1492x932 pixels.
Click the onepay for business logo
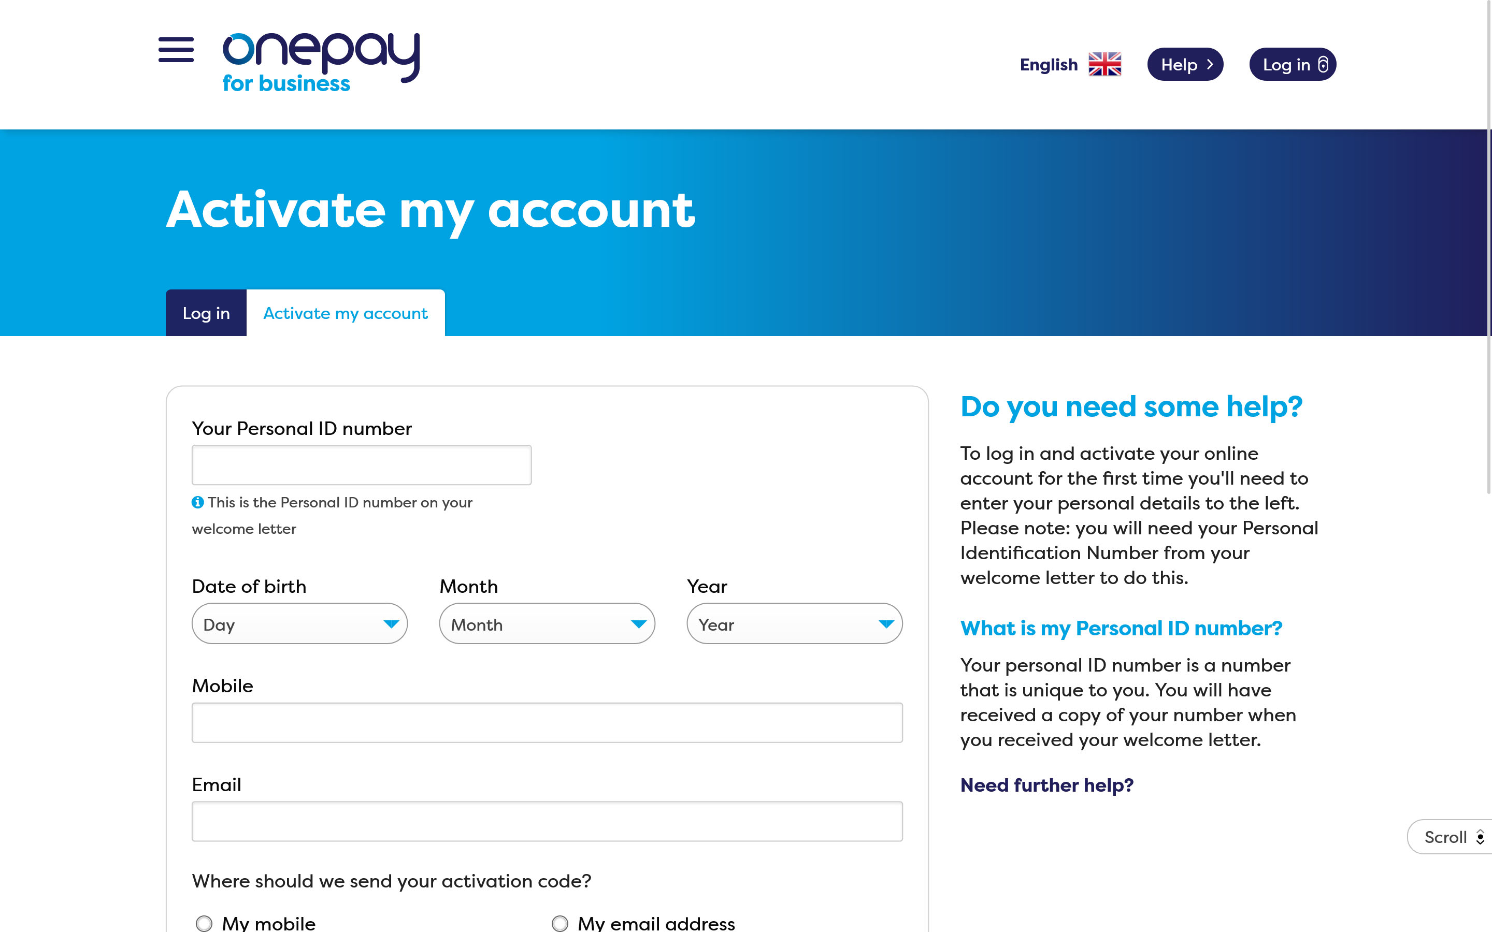click(321, 62)
